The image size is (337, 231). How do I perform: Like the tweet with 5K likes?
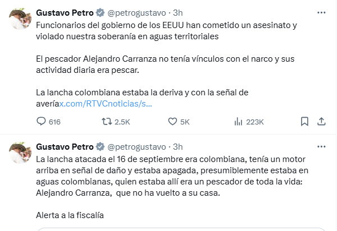click(x=174, y=121)
